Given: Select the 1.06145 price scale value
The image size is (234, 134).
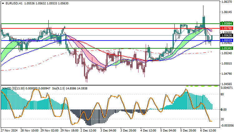Looking at the screenshot, I should click(227, 12).
